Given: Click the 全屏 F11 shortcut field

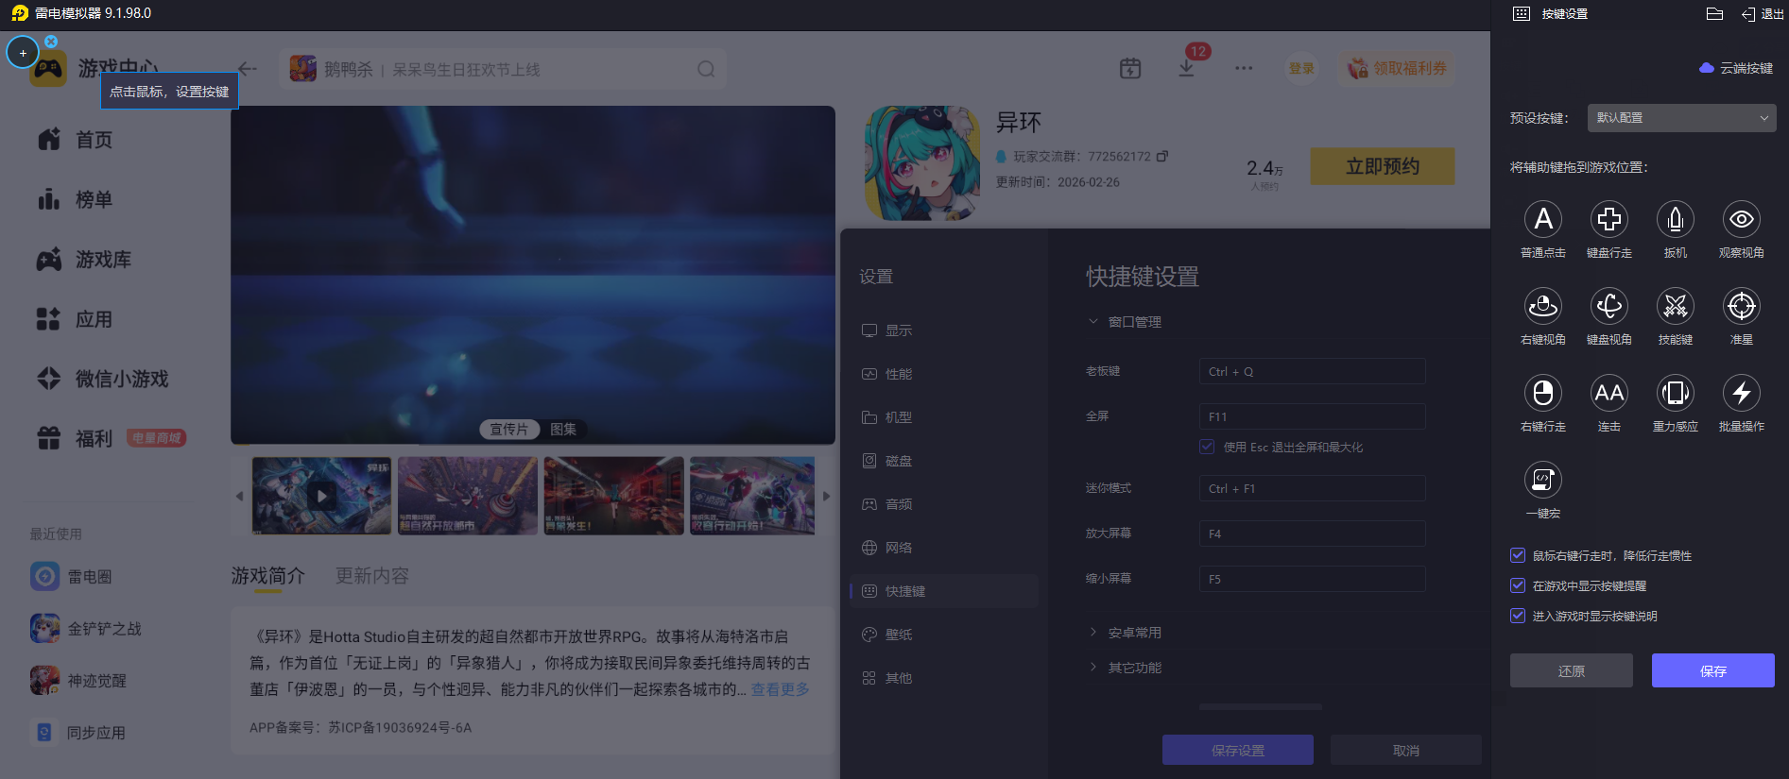Looking at the screenshot, I should [1312, 416].
